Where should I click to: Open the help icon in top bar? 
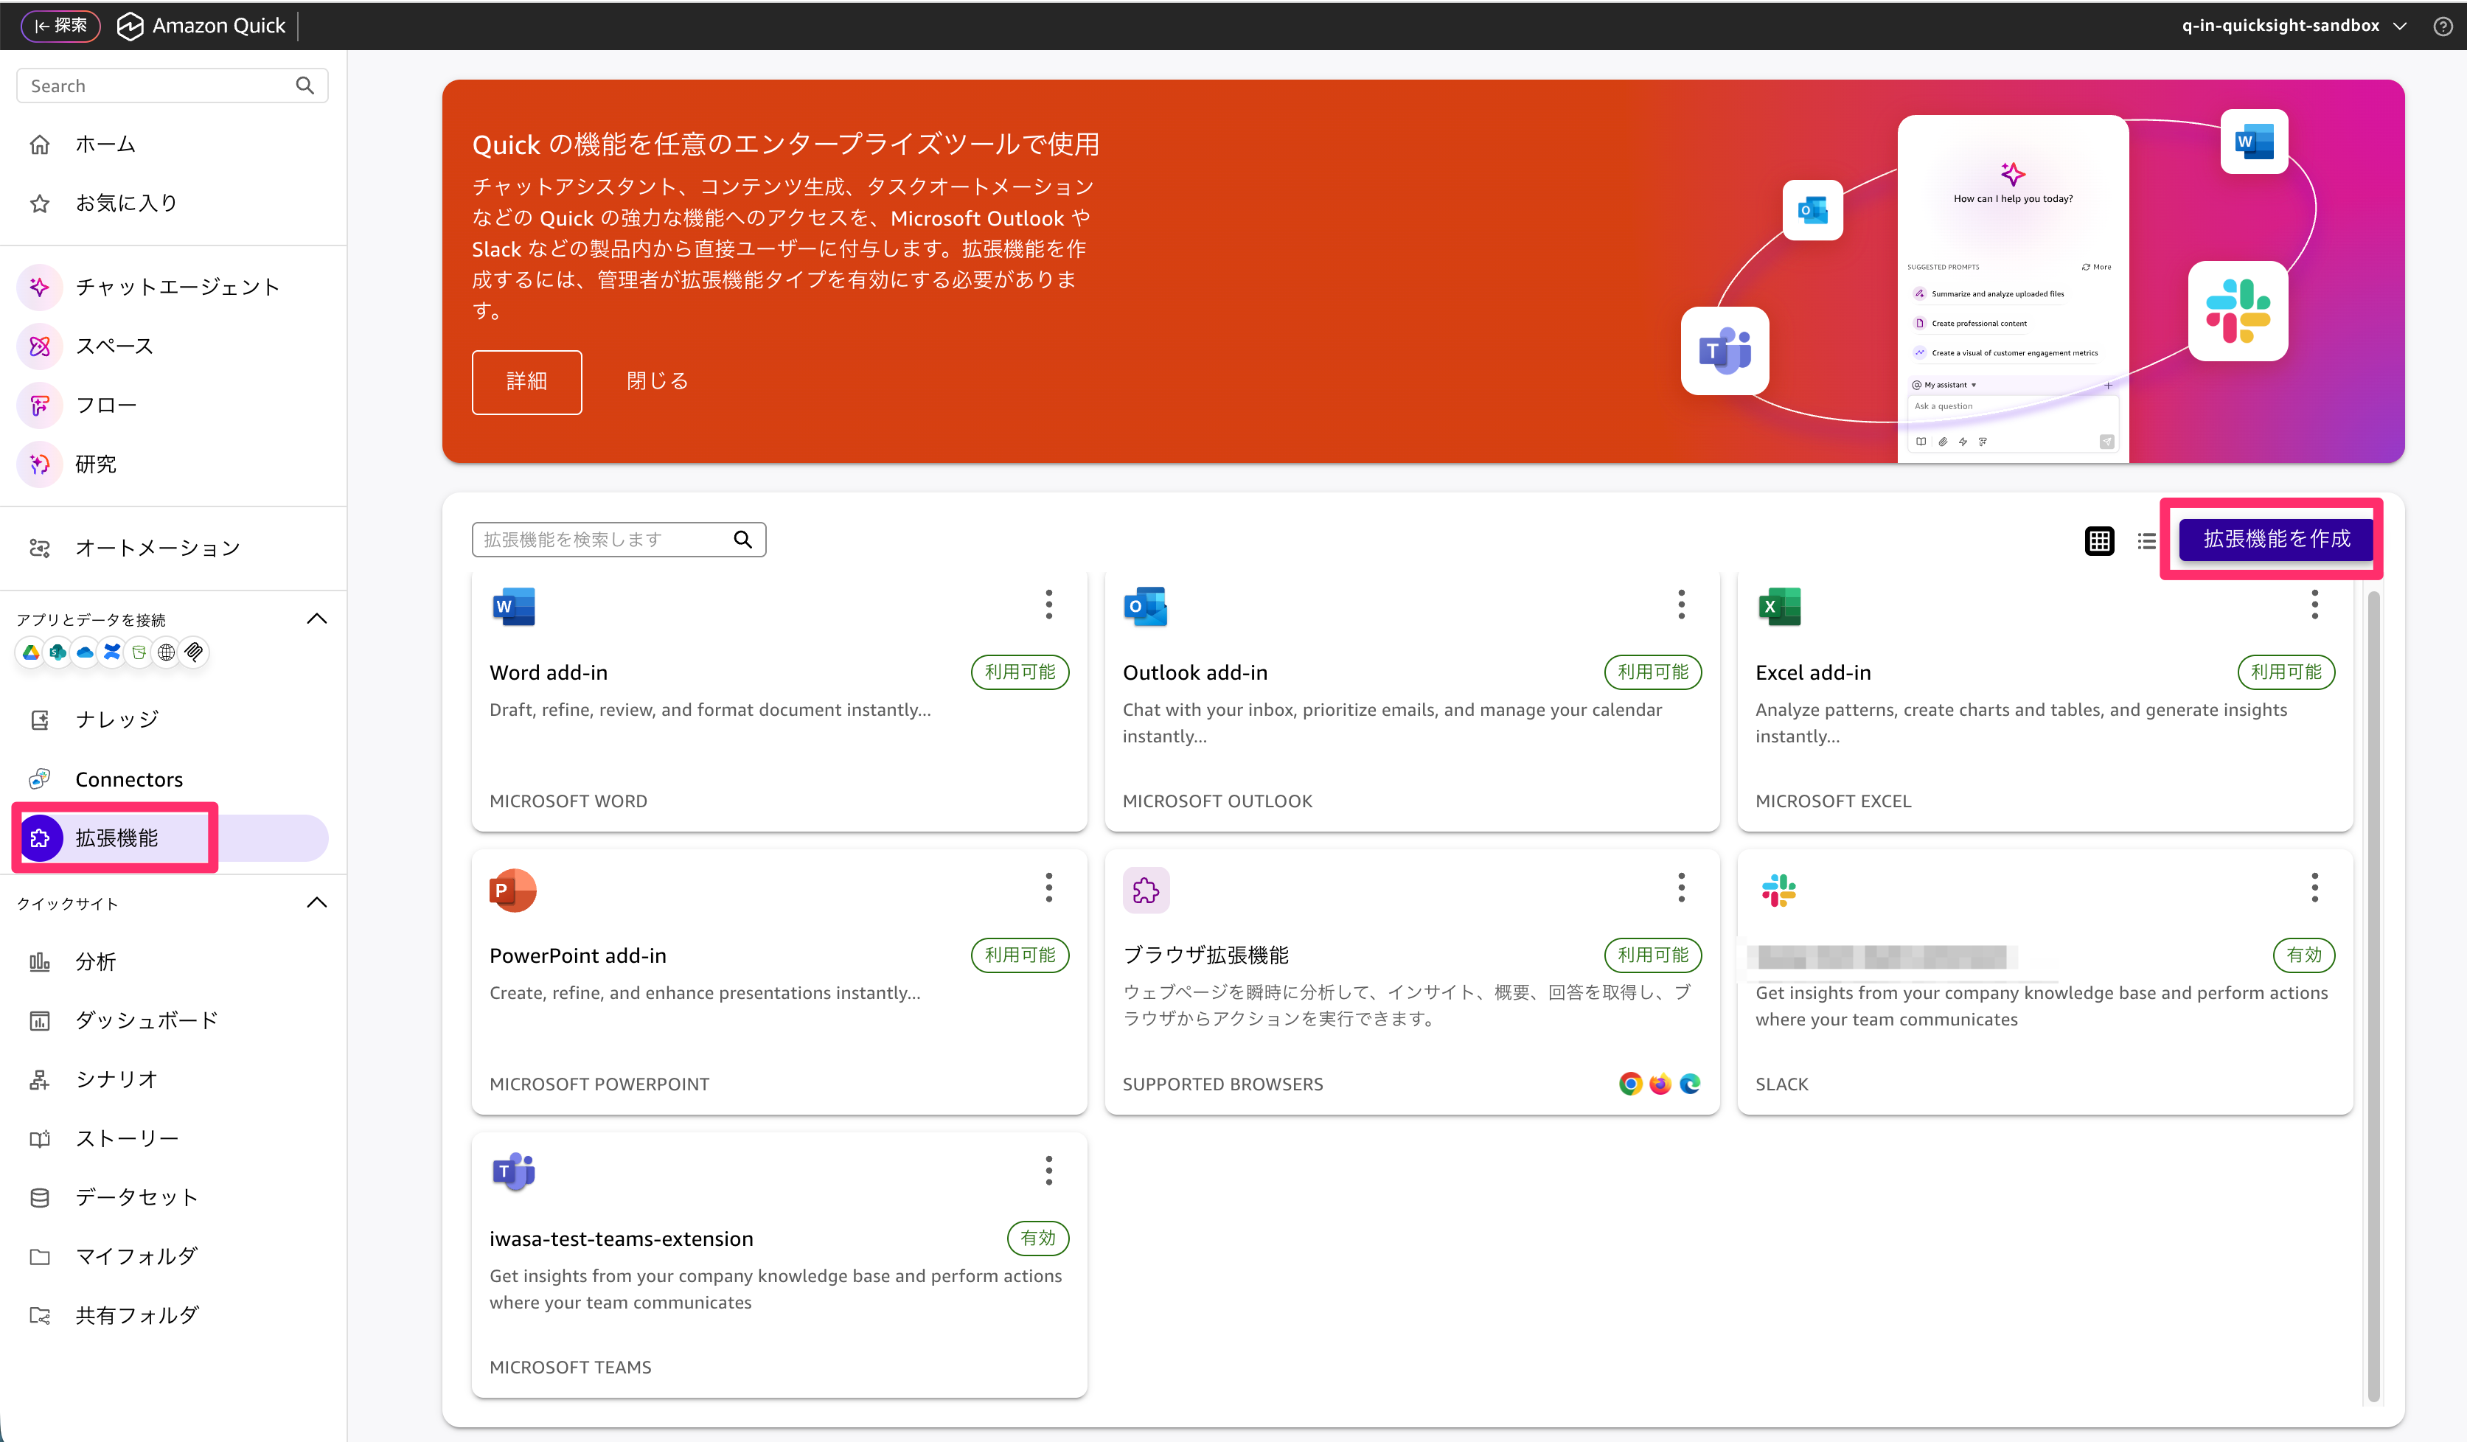[x=2443, y=27]
